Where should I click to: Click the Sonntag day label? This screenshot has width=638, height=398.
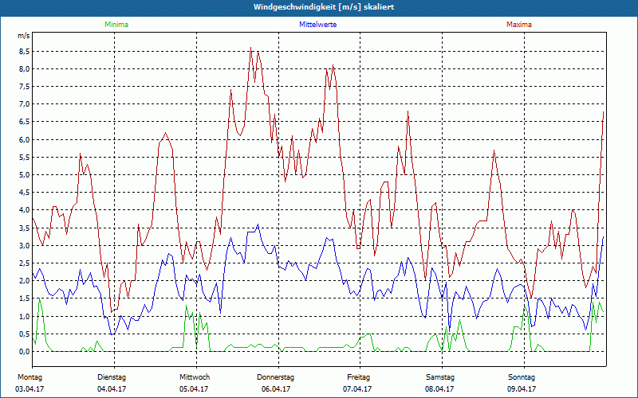522,377
